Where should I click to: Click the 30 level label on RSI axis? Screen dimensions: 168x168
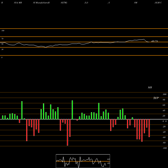(2, 49)
